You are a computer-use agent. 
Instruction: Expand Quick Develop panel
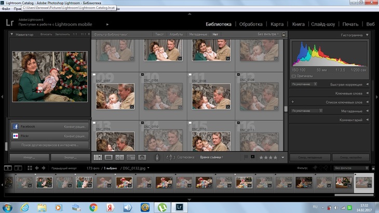[x=367, y=84]
